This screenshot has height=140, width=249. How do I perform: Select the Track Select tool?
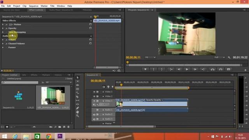[x=77, y=81]
